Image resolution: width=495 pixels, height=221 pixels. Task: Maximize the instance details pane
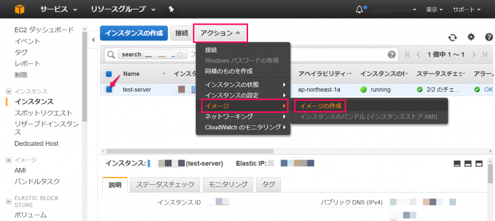(x=479, y=164)
